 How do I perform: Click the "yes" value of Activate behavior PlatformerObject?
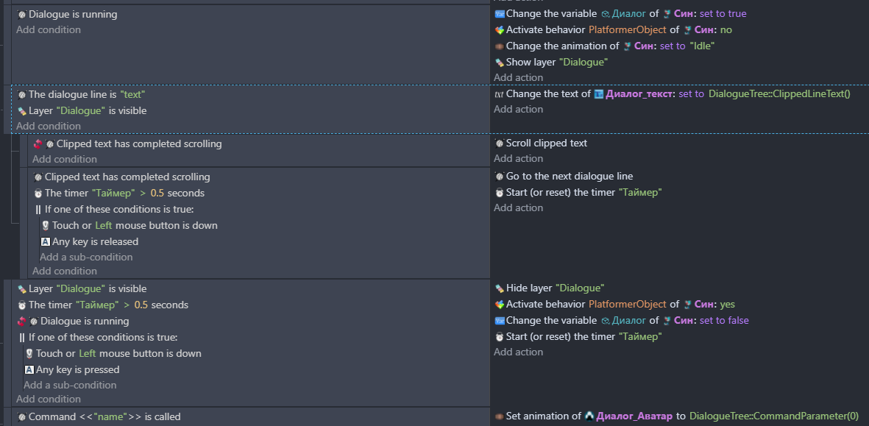coord(727,304)
